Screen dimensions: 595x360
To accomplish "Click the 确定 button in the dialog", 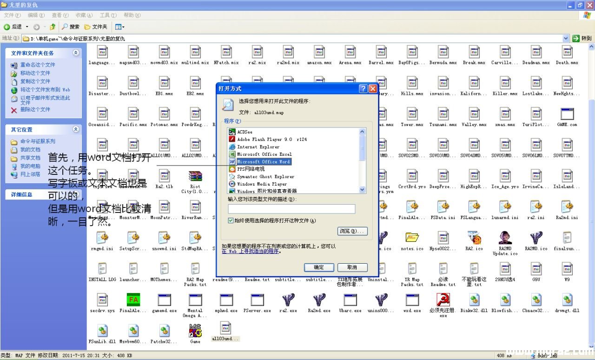I will pos(319,267).
